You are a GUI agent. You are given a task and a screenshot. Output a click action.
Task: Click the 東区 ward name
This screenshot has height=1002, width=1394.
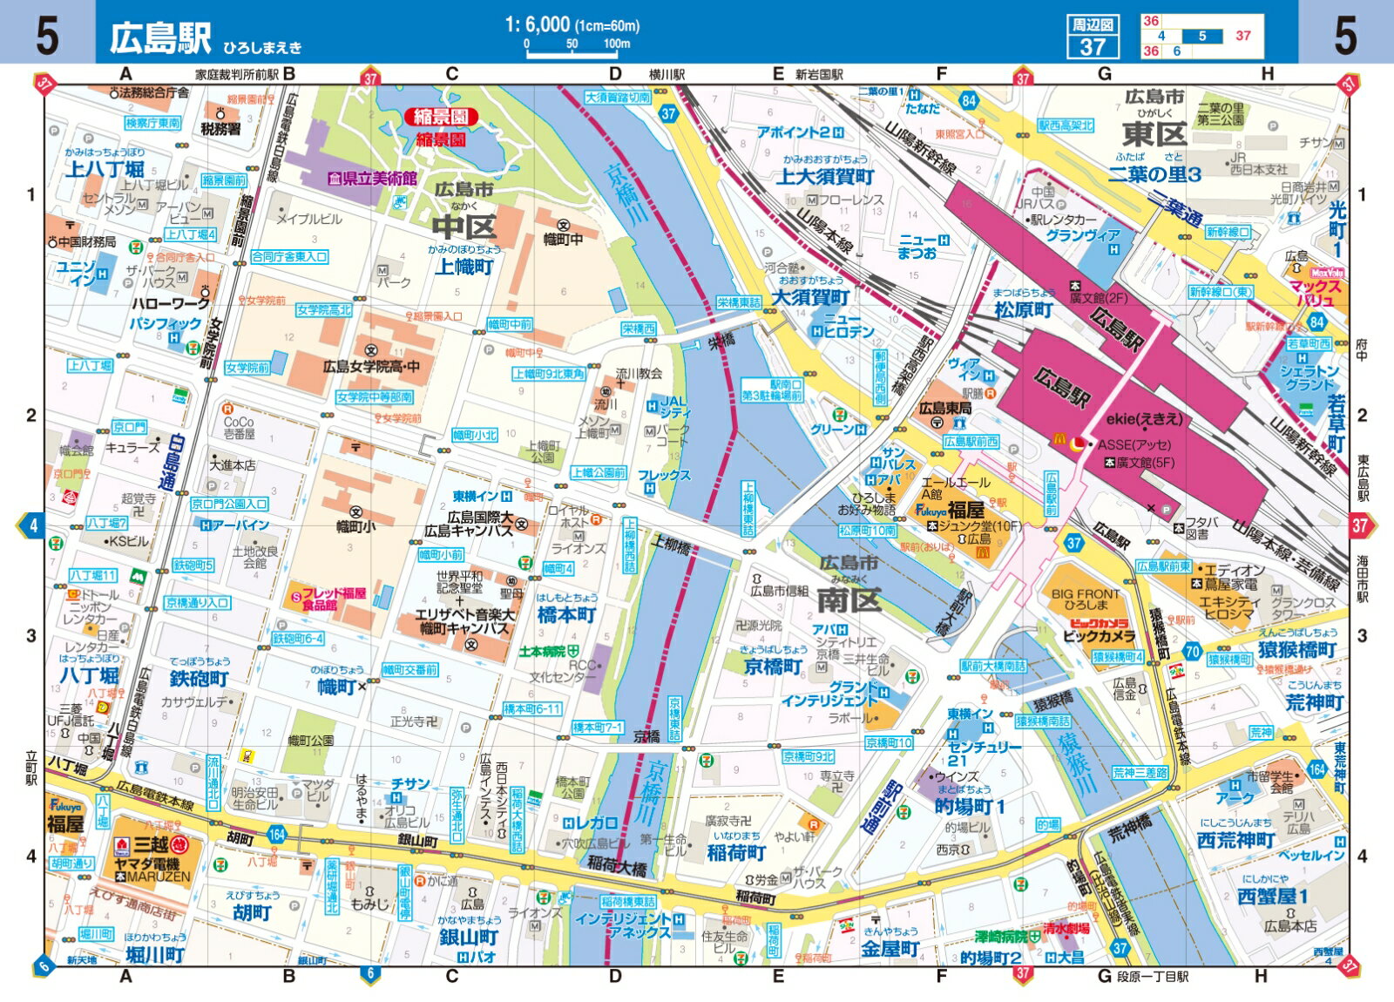point(1154,134)
